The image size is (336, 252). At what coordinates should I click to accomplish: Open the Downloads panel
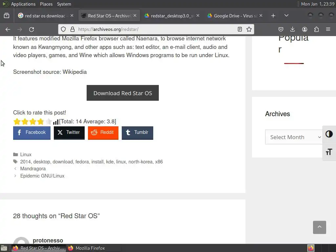(292, 29)
